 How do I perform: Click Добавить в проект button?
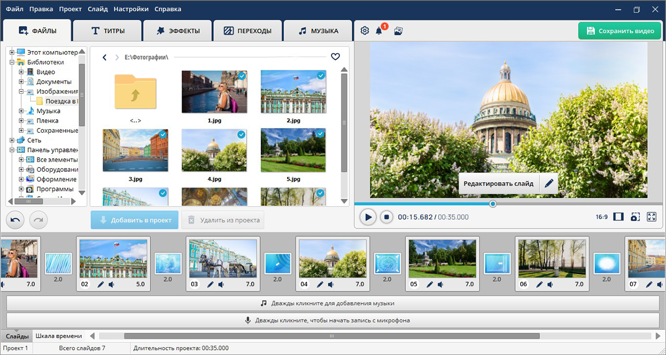(x=135, y=220)
